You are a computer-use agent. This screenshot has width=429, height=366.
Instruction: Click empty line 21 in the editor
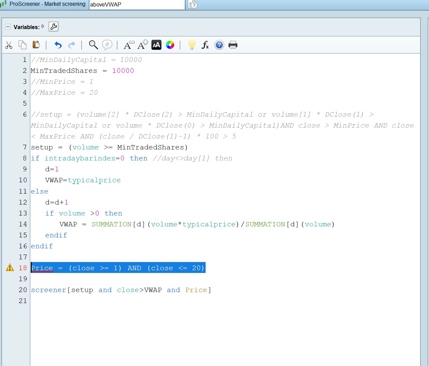coord(225,301)
